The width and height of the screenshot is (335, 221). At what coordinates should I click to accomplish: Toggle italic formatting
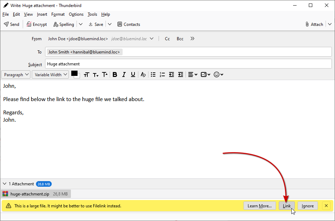point(124,74)
